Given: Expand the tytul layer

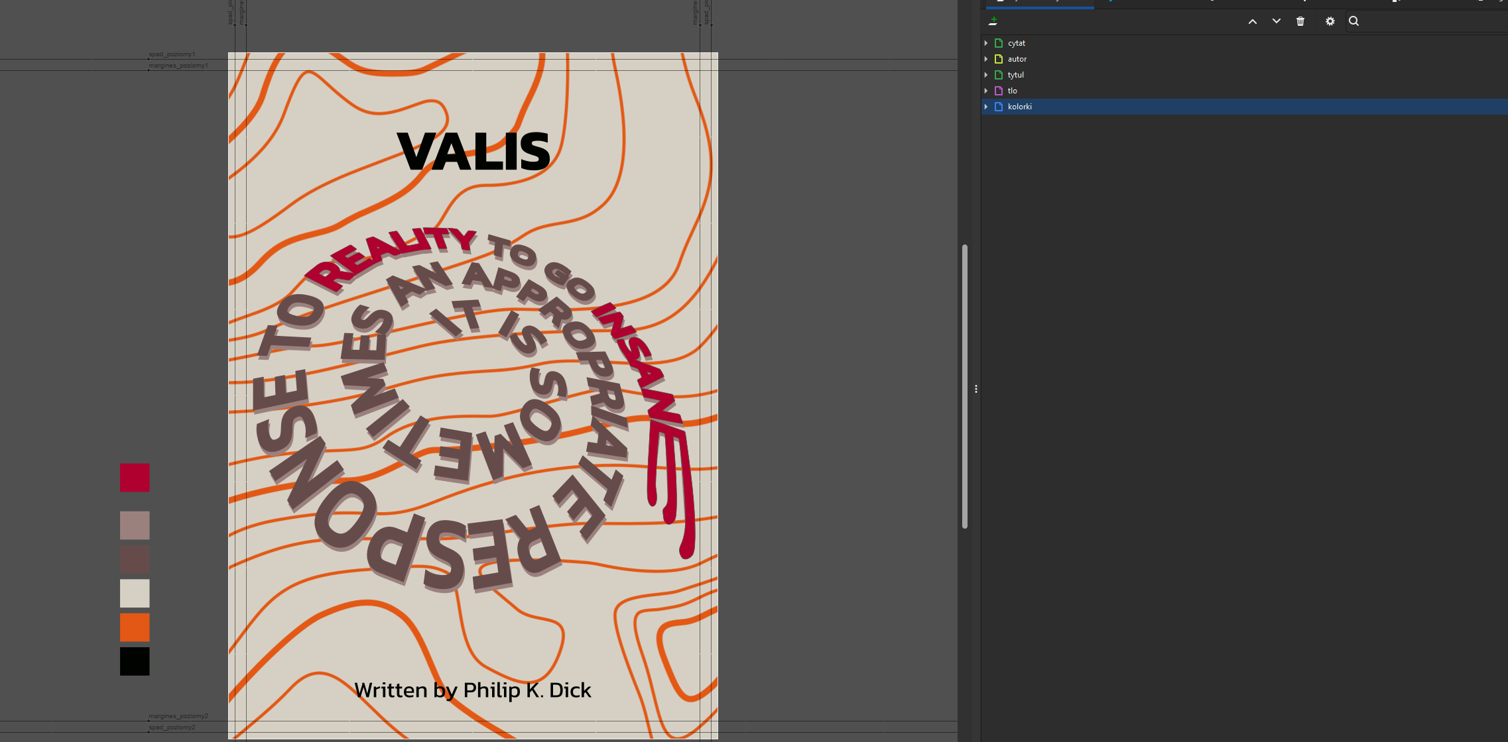Looking at the screenshot, I should [x=986, y=75].
